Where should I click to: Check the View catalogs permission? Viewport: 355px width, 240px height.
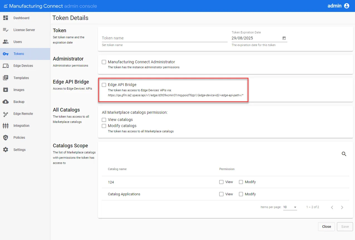(x=104, y=120)
